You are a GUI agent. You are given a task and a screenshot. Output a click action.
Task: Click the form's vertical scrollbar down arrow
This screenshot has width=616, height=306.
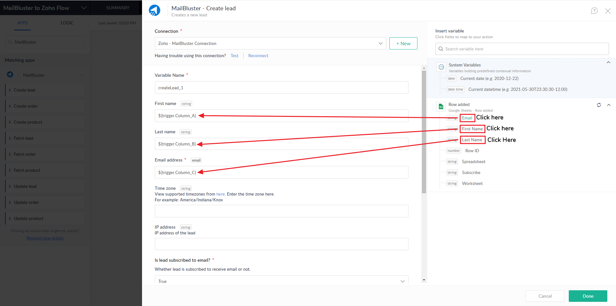424,280
